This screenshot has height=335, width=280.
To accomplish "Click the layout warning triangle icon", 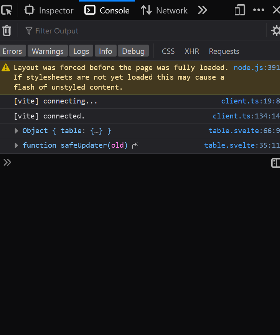I will tap(6, 68).
